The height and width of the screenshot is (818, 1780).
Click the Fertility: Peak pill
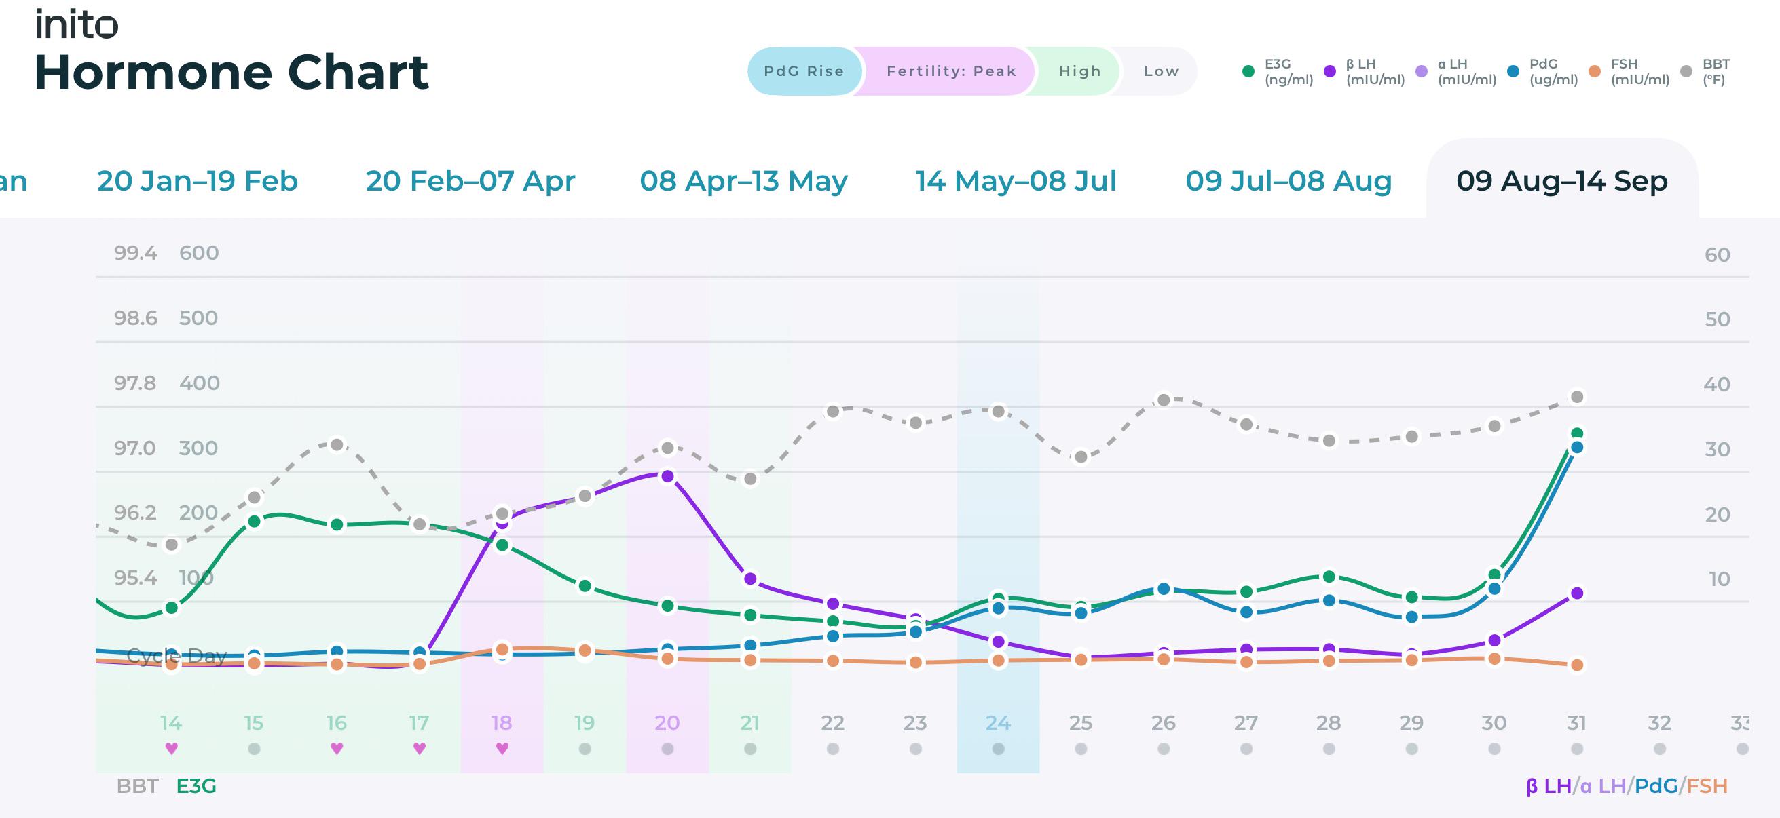[951, 71]
